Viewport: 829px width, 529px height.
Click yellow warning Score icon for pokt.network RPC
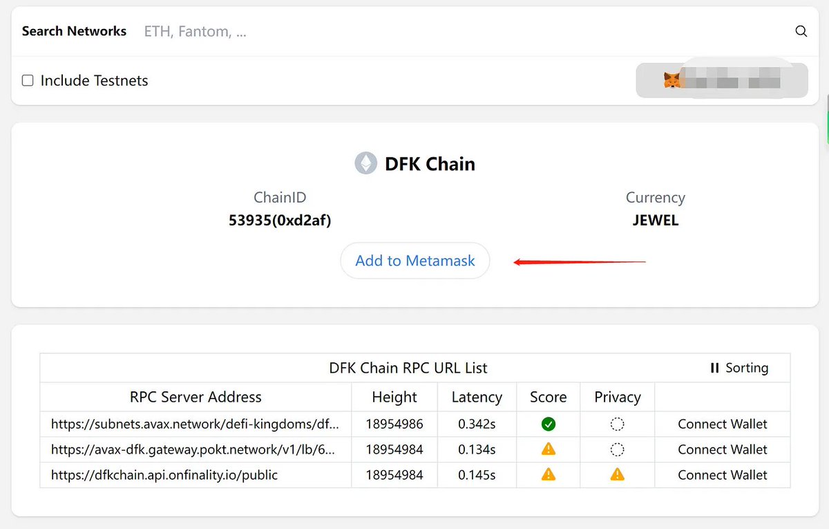point(548,449)
